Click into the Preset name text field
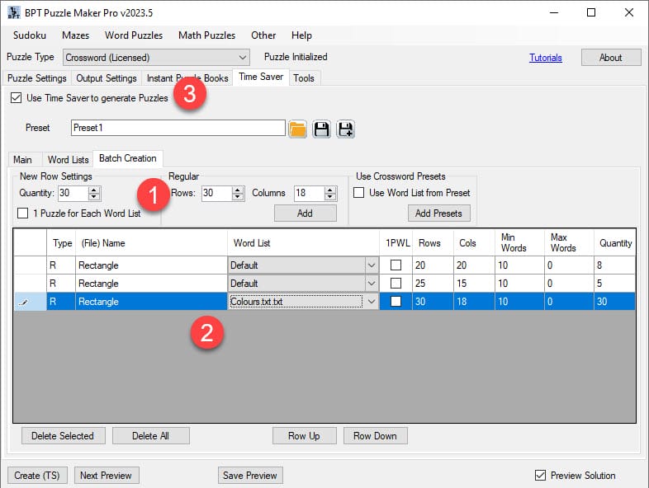649x488 pixels. (177, 128)
